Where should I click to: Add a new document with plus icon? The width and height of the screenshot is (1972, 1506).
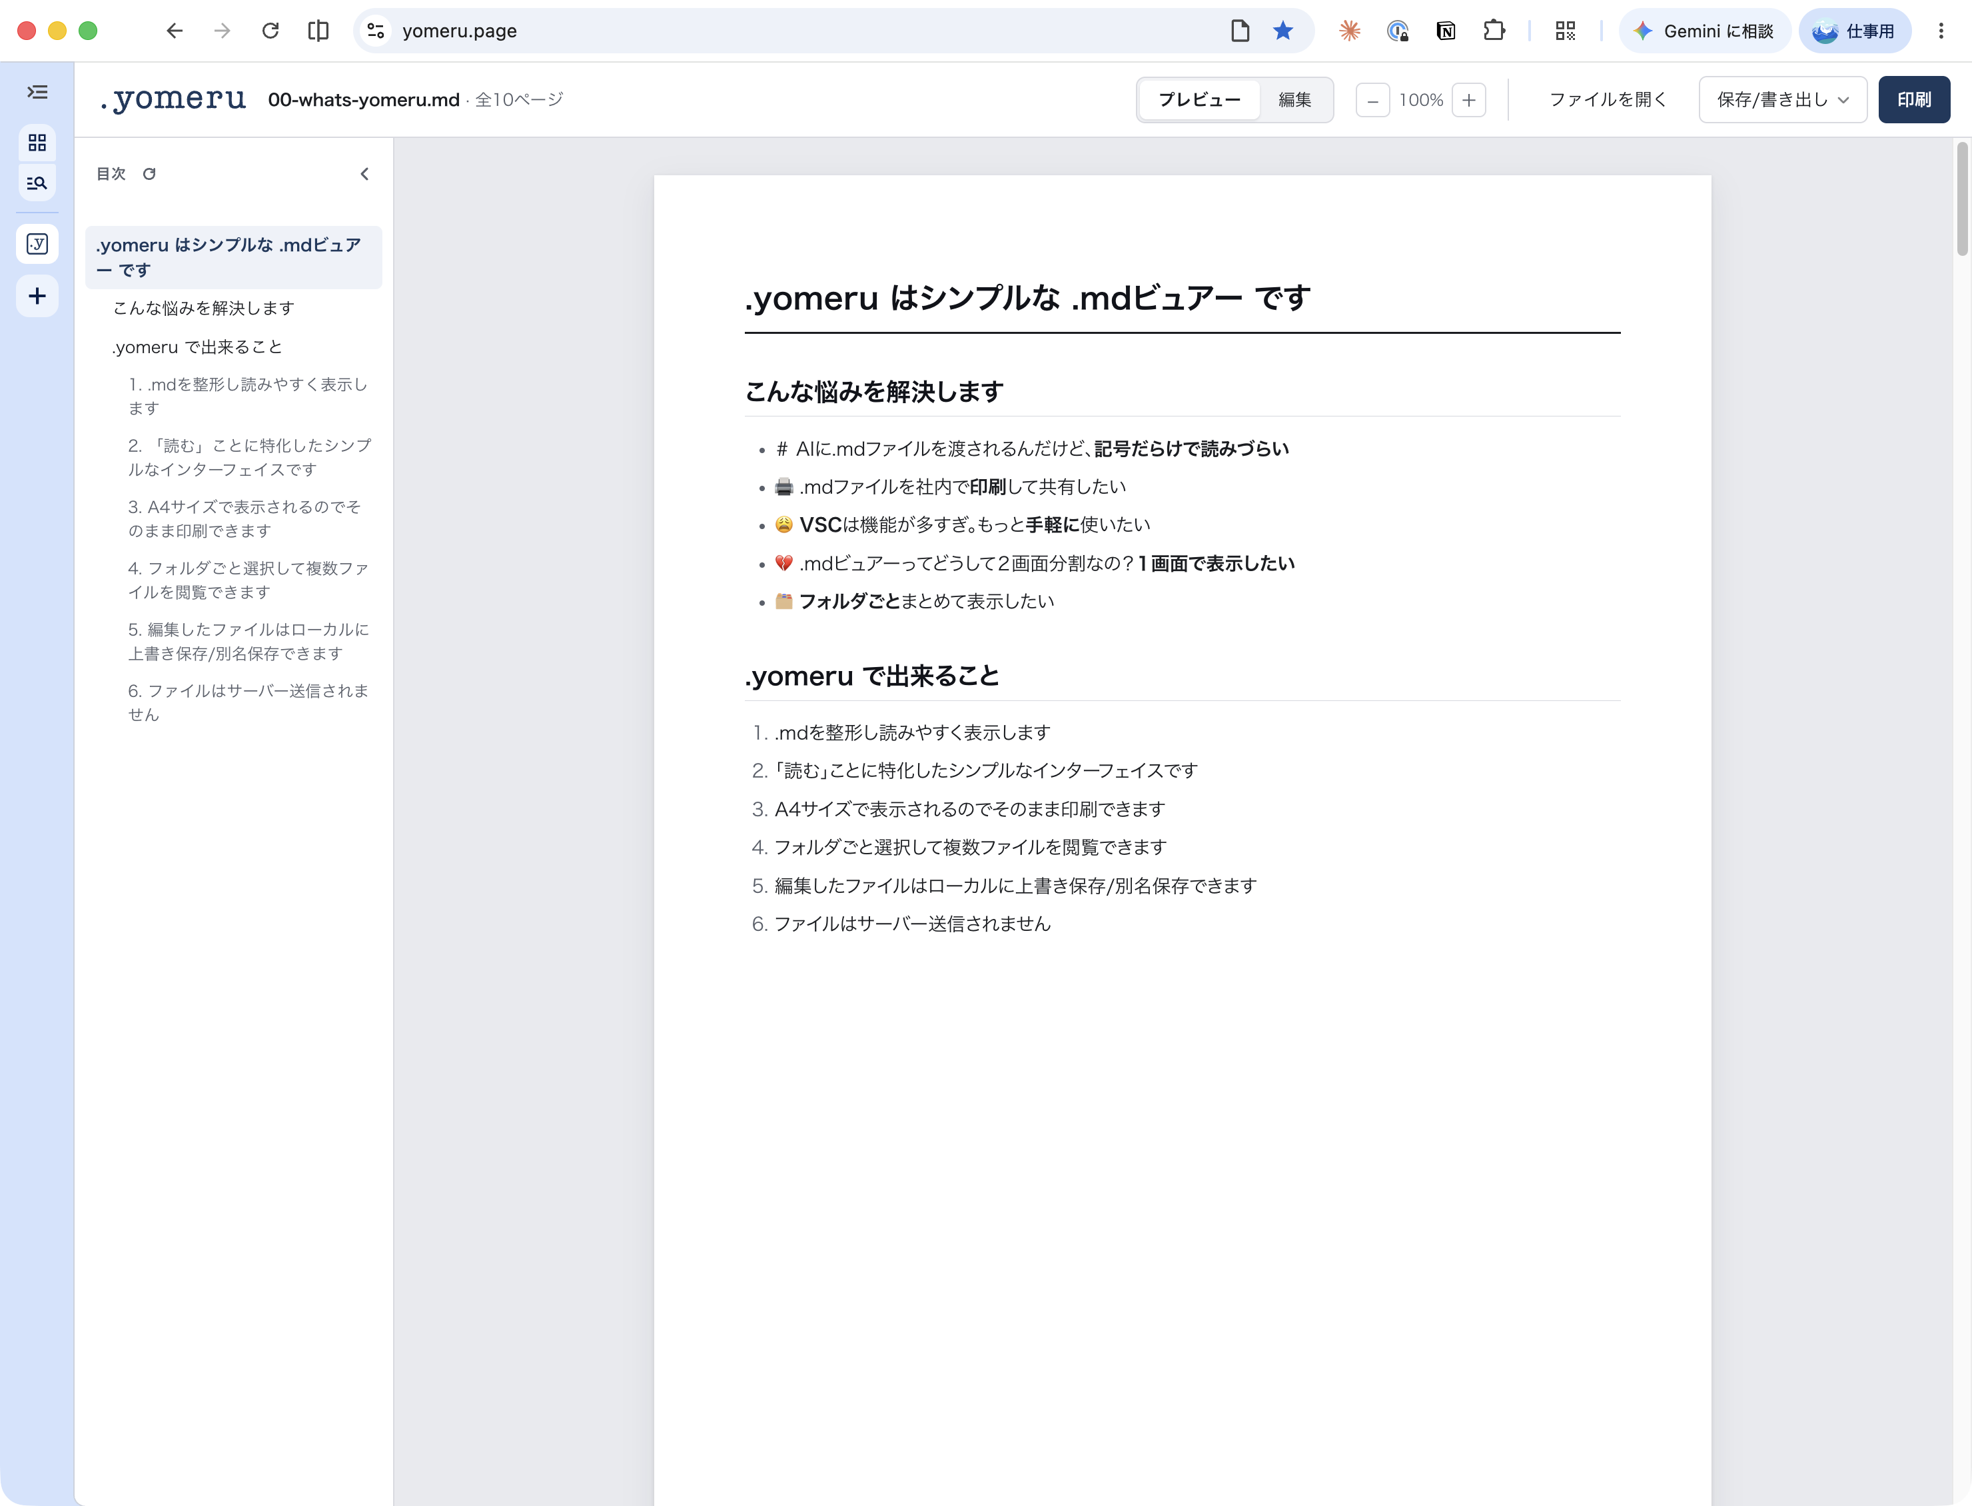click(37, 296)
